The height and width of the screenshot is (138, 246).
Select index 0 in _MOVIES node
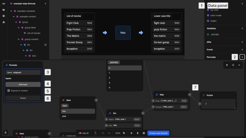click(125, 68)
